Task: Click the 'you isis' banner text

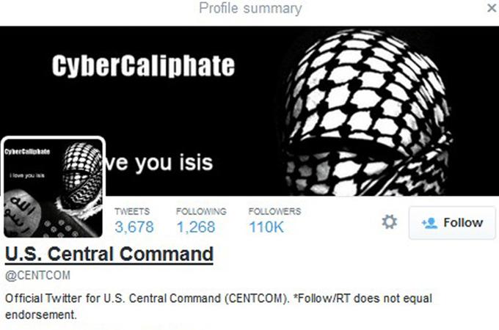Action: tap(173, 163)
